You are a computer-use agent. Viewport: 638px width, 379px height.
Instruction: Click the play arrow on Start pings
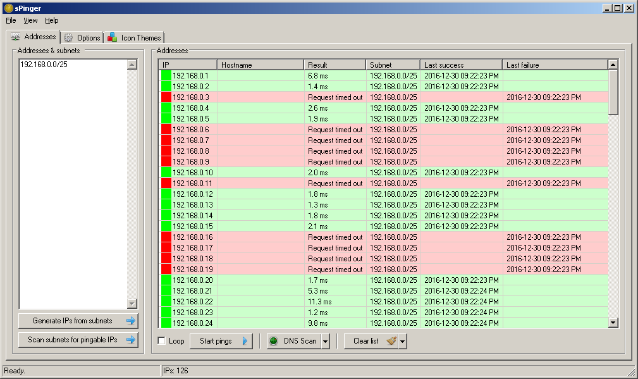pyautogui.click(x=245, y=341)
